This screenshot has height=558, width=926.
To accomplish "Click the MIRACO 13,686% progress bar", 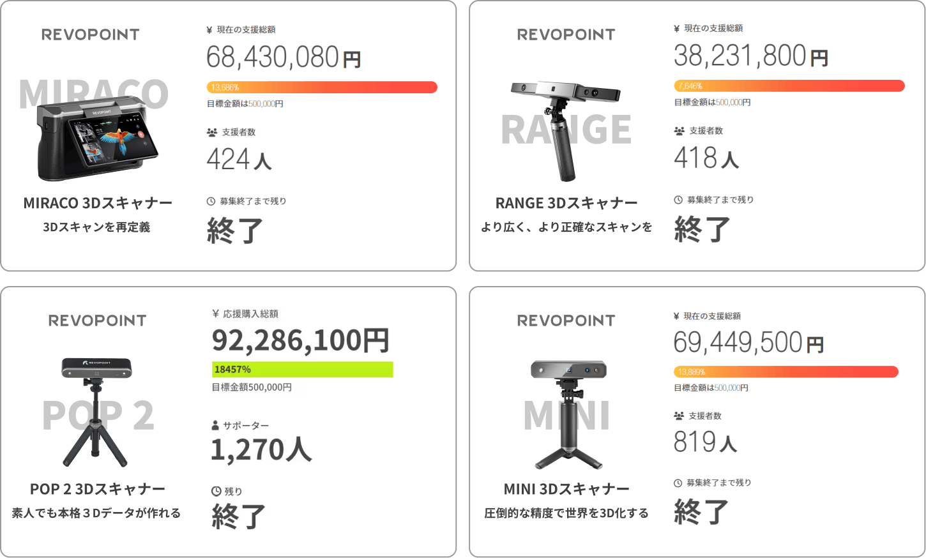I will 322,87.
